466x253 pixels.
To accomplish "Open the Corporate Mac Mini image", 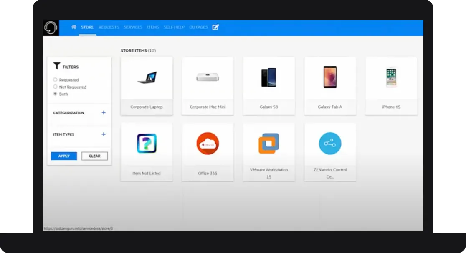I will [x=208, y=77].
